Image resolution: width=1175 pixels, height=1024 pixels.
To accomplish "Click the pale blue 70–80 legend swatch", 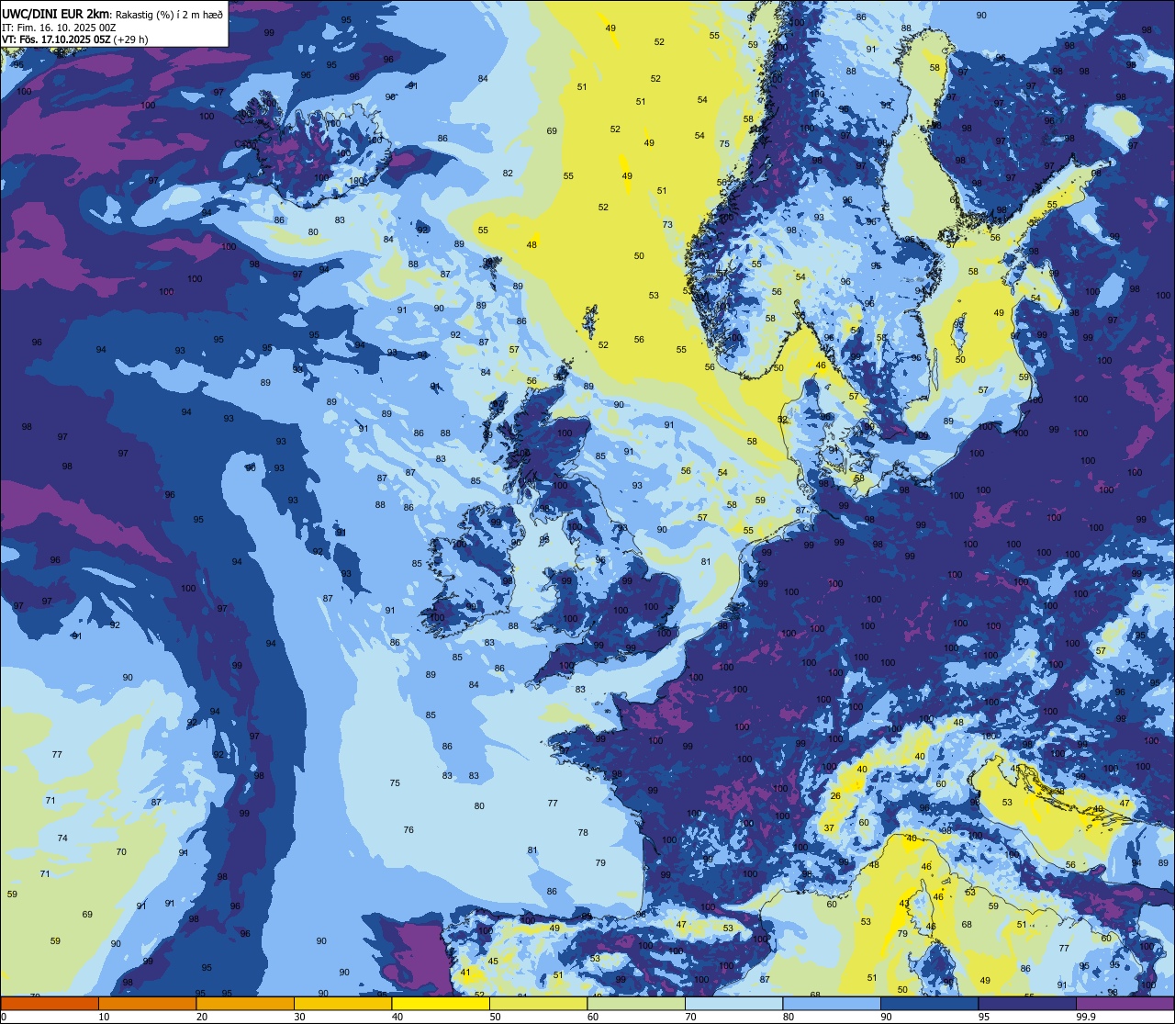I will coord(733,1004).
